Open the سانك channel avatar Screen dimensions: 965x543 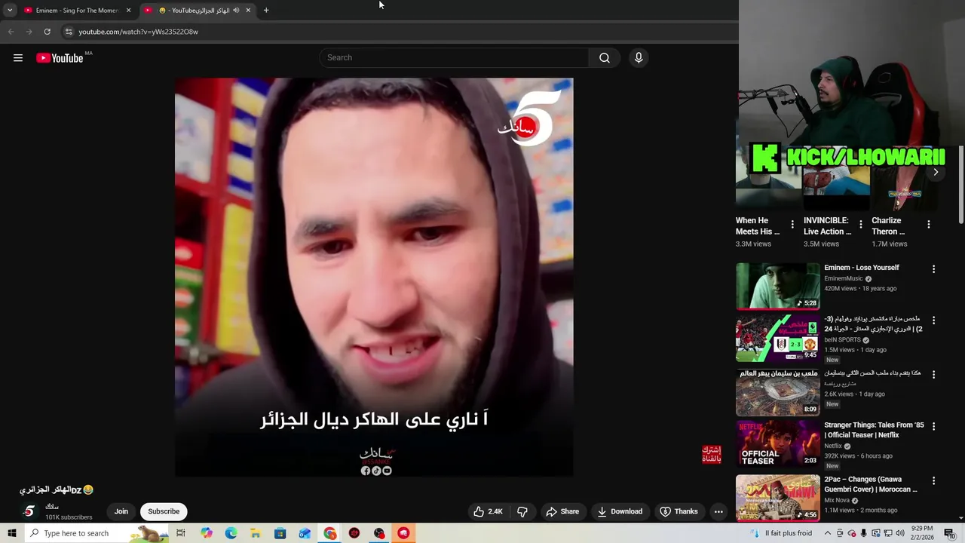tap(29, 511)
